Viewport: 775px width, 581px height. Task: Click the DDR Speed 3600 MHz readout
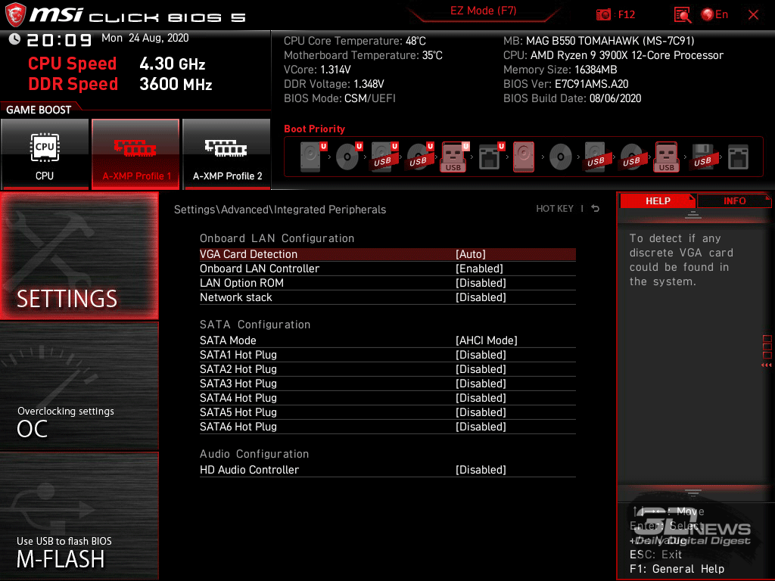[x=120, y=84]
